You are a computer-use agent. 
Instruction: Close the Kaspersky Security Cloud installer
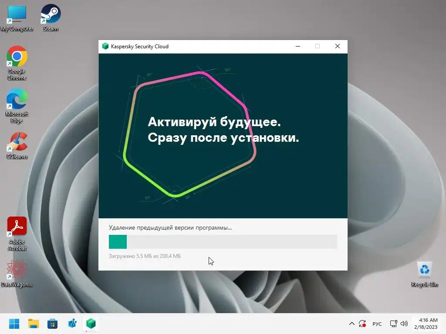coord(338,46)
